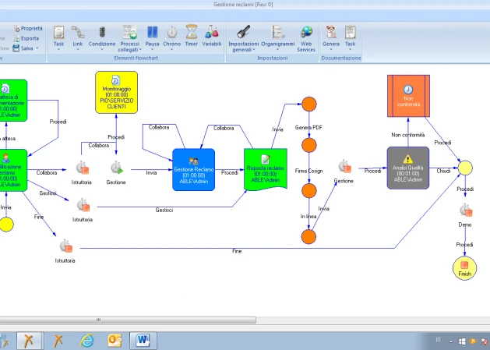Open the Variabili flasks icon
The image size is (490, 350).
[x=212, y=32]
